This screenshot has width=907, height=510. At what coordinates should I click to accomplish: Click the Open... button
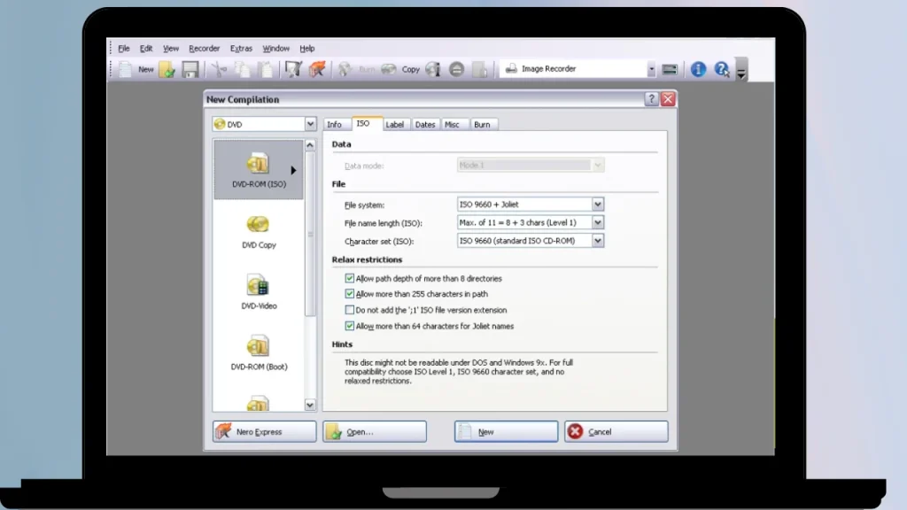pos(375,431)
